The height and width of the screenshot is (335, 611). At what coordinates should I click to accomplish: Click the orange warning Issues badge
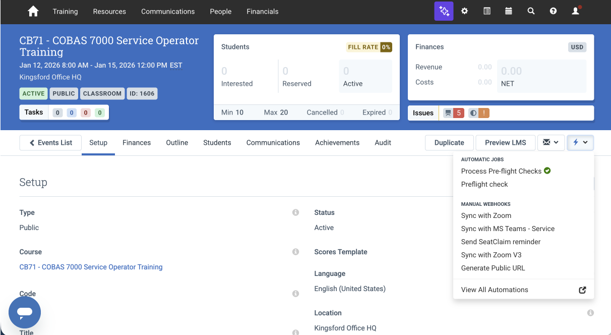pyautogui.click(x=479, y=113)
